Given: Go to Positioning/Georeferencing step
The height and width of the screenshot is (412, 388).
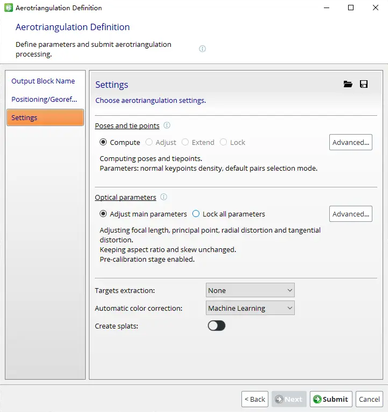Looking at the screenshot, I should click(x=44, y=99).
